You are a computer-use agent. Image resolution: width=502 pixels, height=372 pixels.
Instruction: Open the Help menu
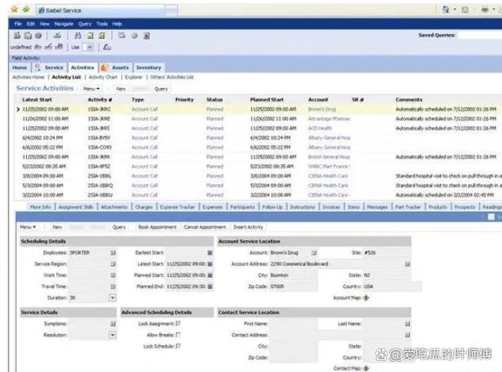[x=117, y=24]
